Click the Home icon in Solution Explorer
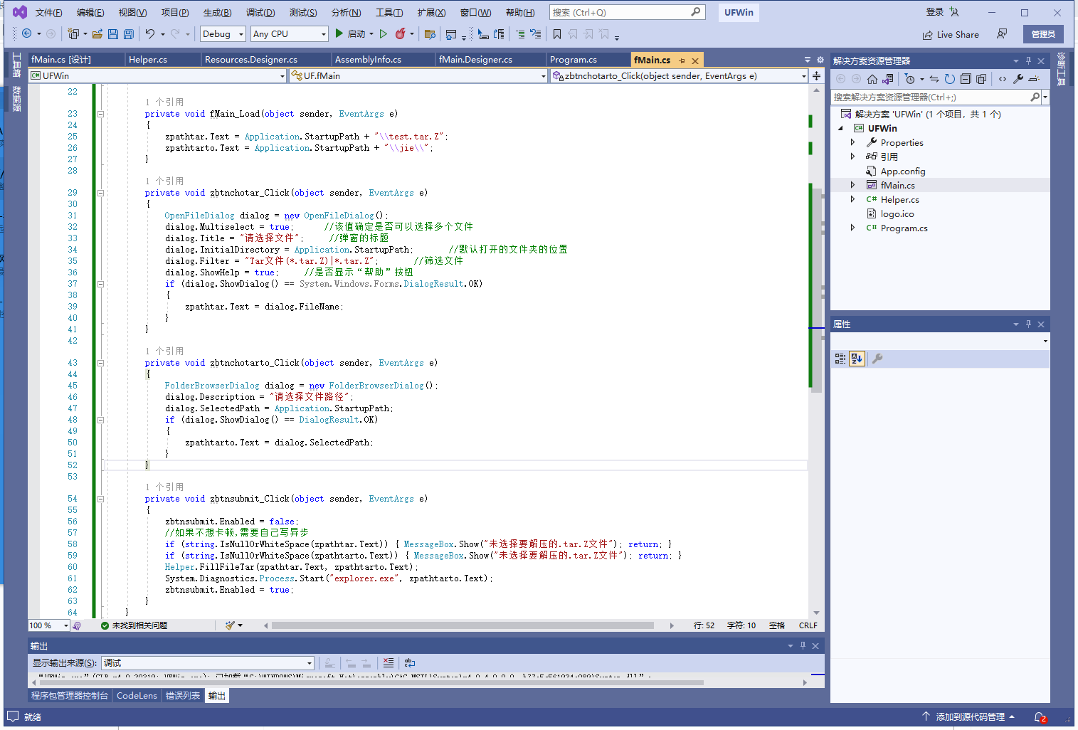The image size is (1078, 730). (872, 79)
